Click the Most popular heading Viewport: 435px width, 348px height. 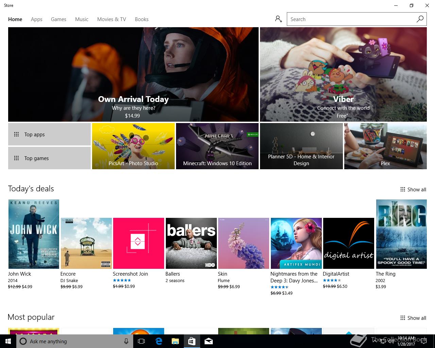point(31,317)
